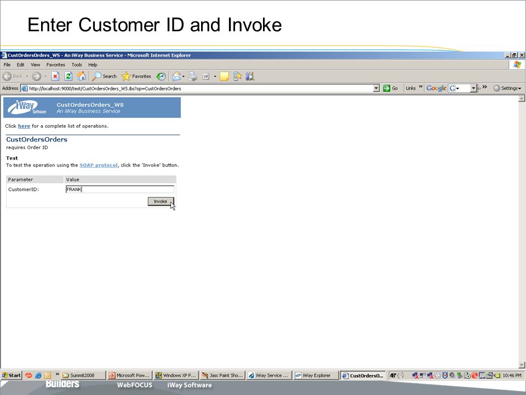Screen dimensions: 526x395
Task: Go to the Home page icon
Action: (x=82, y=76)
